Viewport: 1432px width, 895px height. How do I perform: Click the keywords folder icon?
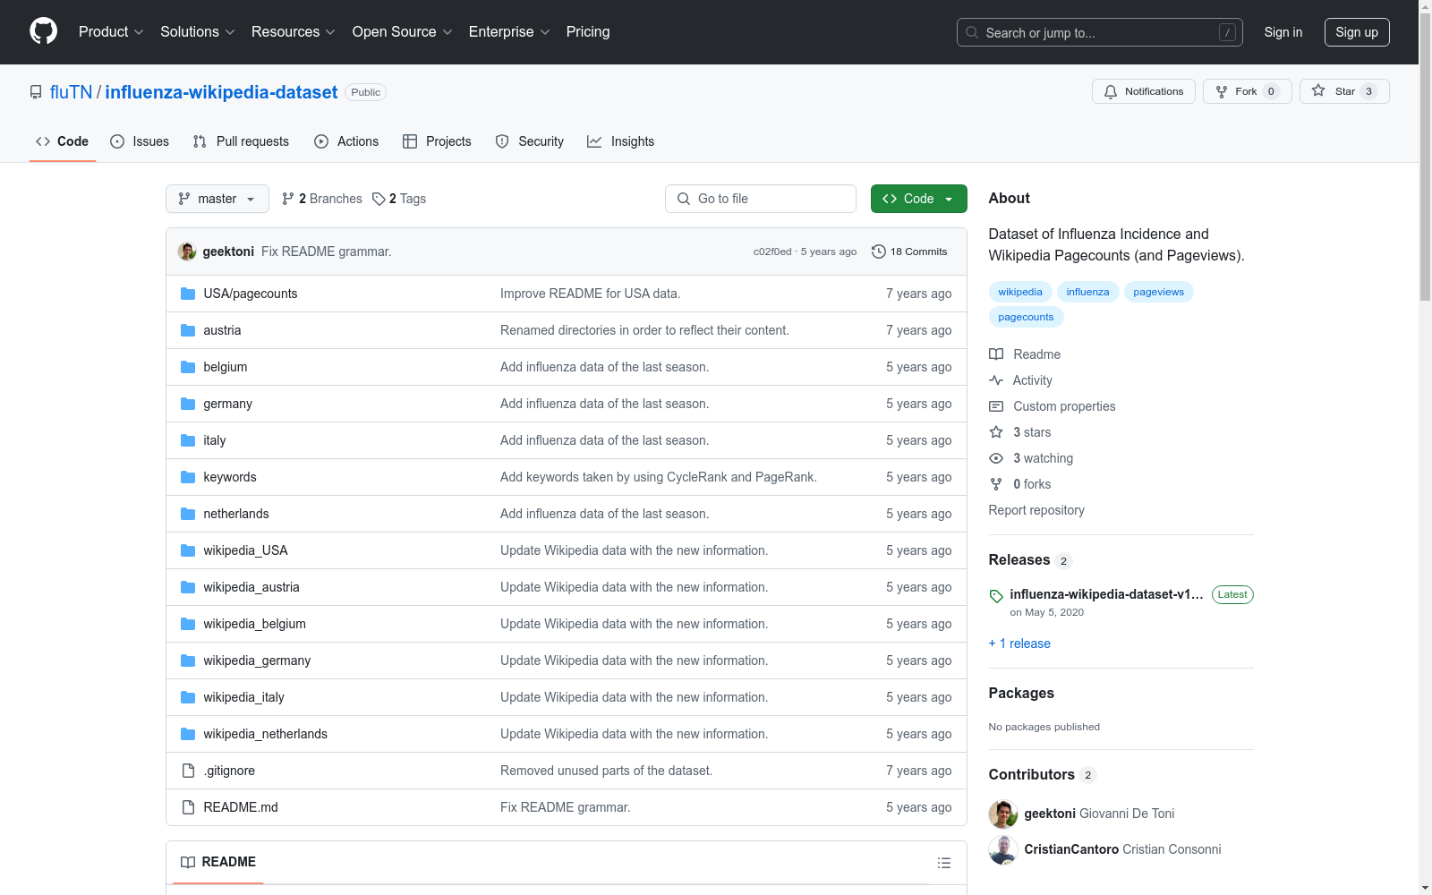pyautogui.click(x=188, y=477)
